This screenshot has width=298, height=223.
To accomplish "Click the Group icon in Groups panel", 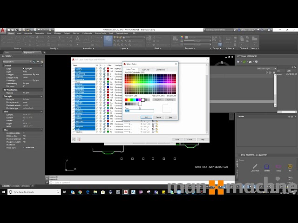I will click(214, 39).
